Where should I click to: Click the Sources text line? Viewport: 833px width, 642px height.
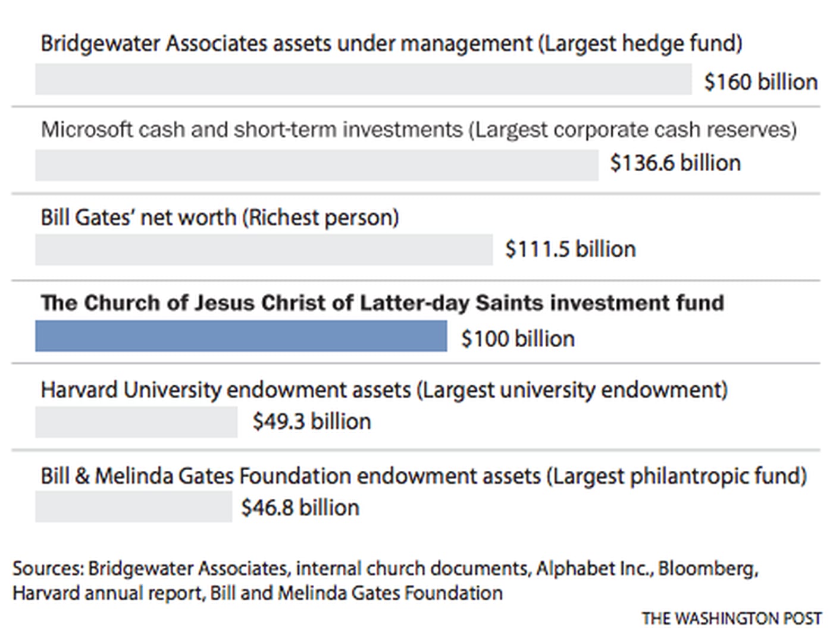tap(385, 569)
